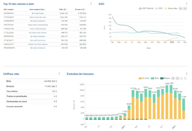This screenshot has height=131, width=192.
Task: Click the sort icon beside Encours (€) column header
Action: tap(86, 9)
